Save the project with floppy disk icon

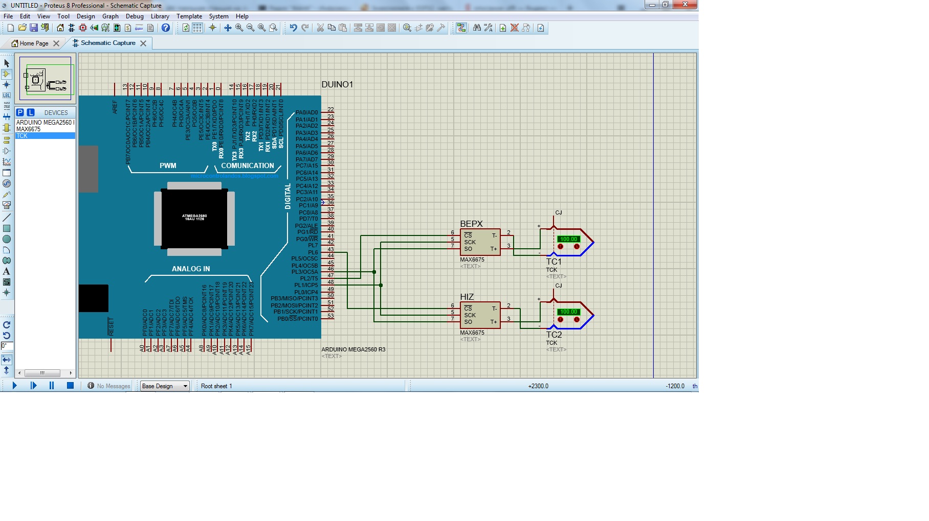33,28
